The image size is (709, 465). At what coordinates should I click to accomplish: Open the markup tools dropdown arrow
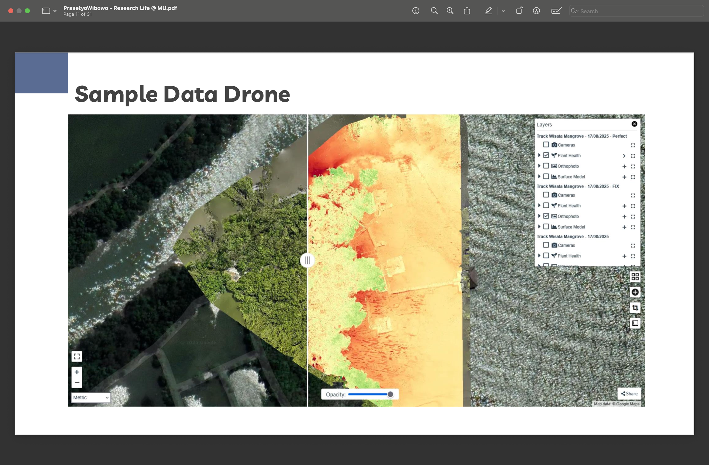[x=503, y=11]
